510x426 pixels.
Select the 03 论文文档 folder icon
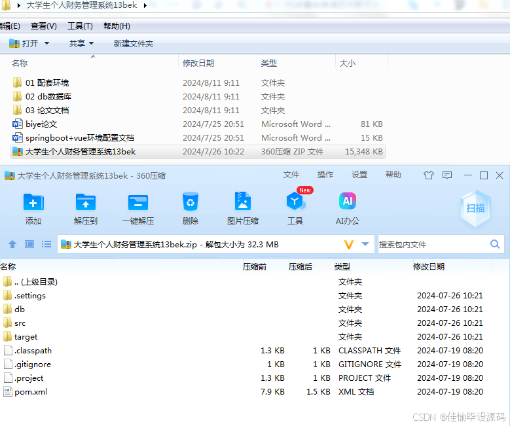pyautogui.click(x=17, y=110)
